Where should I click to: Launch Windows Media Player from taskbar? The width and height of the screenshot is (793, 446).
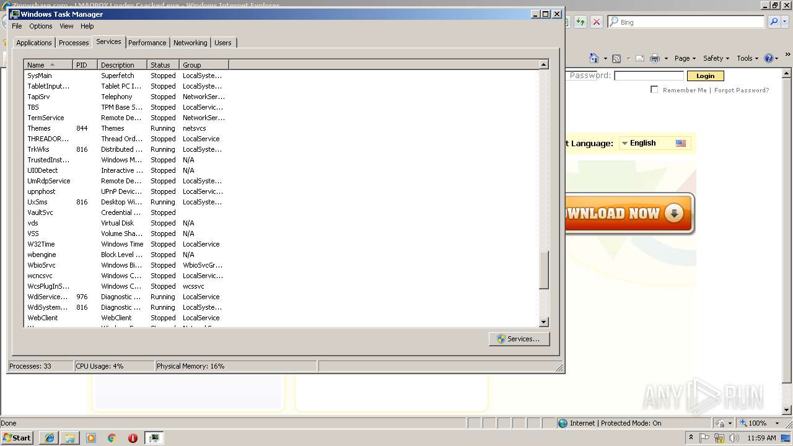91,438
